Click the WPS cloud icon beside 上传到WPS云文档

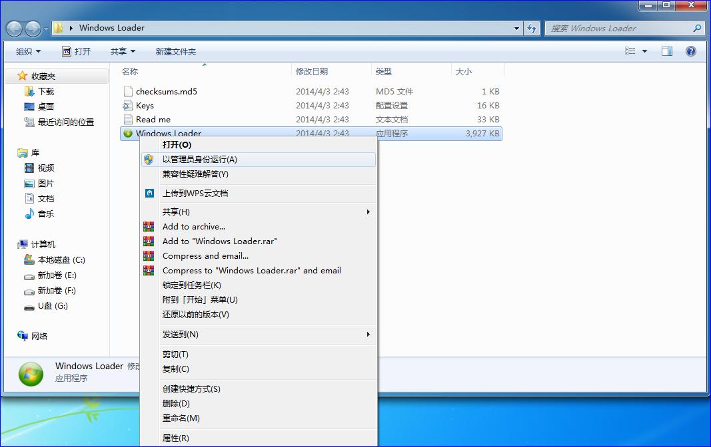tap(148, 193)
